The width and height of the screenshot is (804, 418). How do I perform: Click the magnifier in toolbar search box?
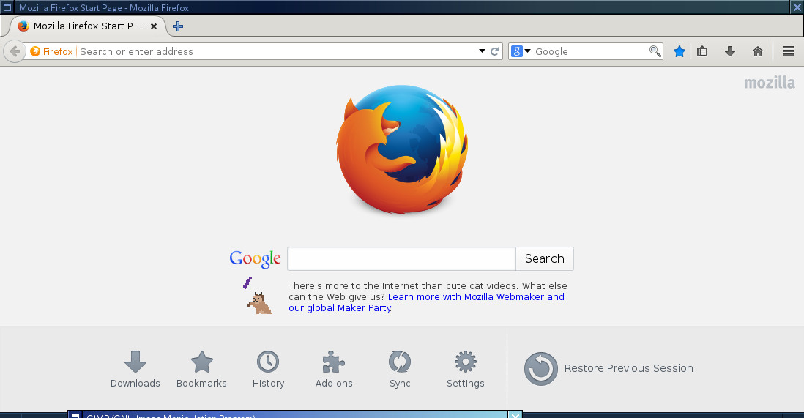pos(655,51)
